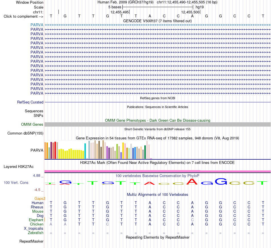This screenshot has width=271, height=248.
Task: Open 100 vertebrates Basewise Conservation by PhyloP title
Action: pos(157,176)
